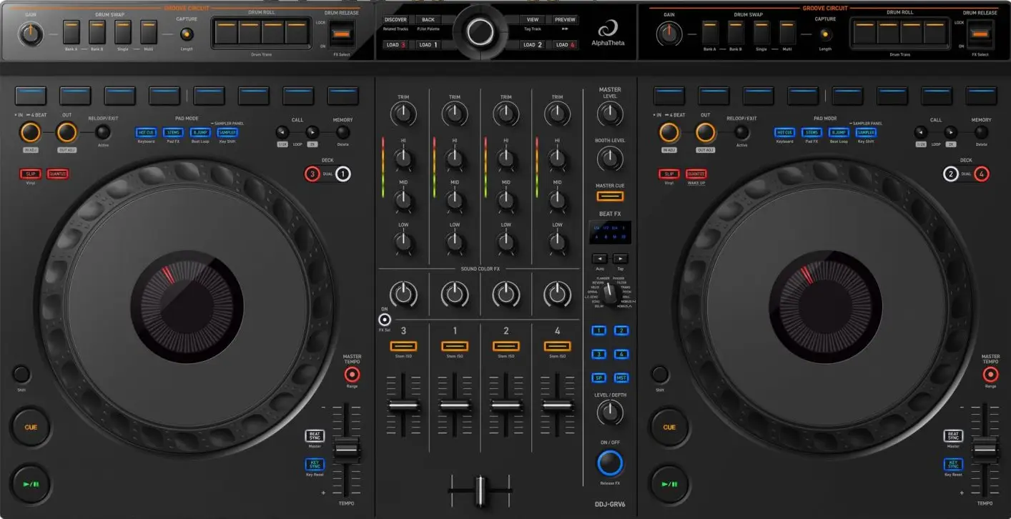This screenshot has height=519, width=1011.
Task: Set the right deck Loop IN point
Action: point(669,132)
